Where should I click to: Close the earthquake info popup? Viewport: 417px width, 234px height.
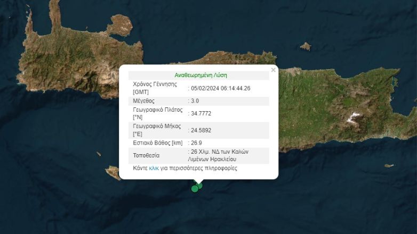click(274, 70)
